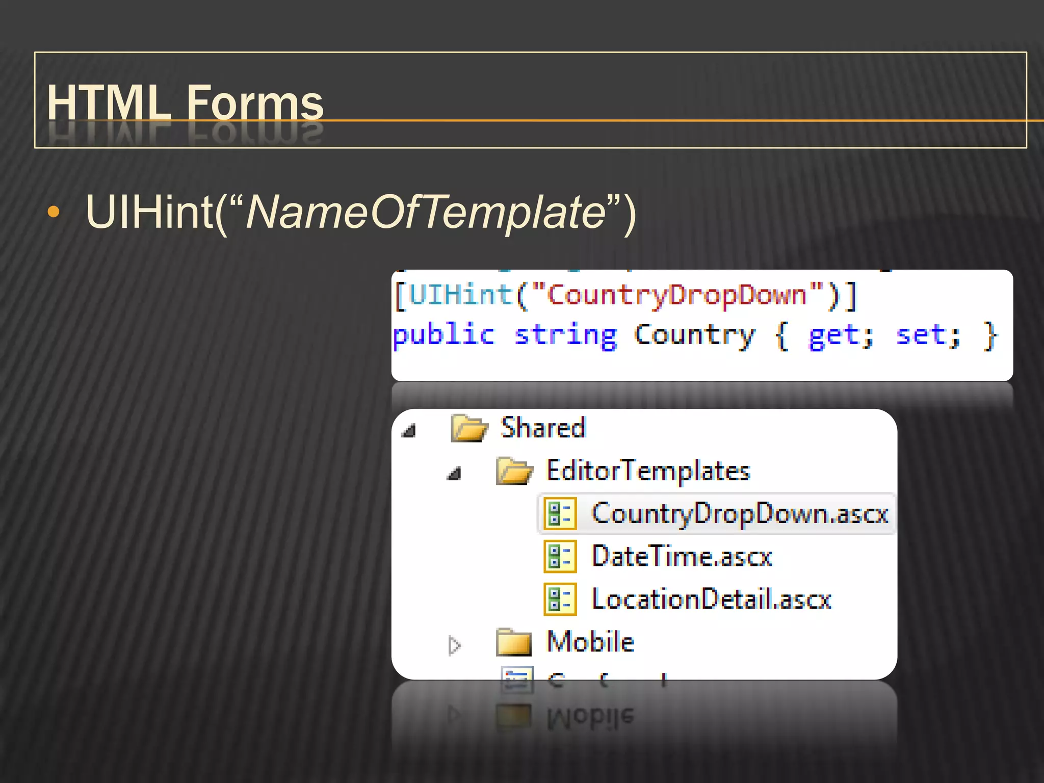Select the EditorTemplates folder label
This screenshot has width=1044, height=783.
[648, 471]
